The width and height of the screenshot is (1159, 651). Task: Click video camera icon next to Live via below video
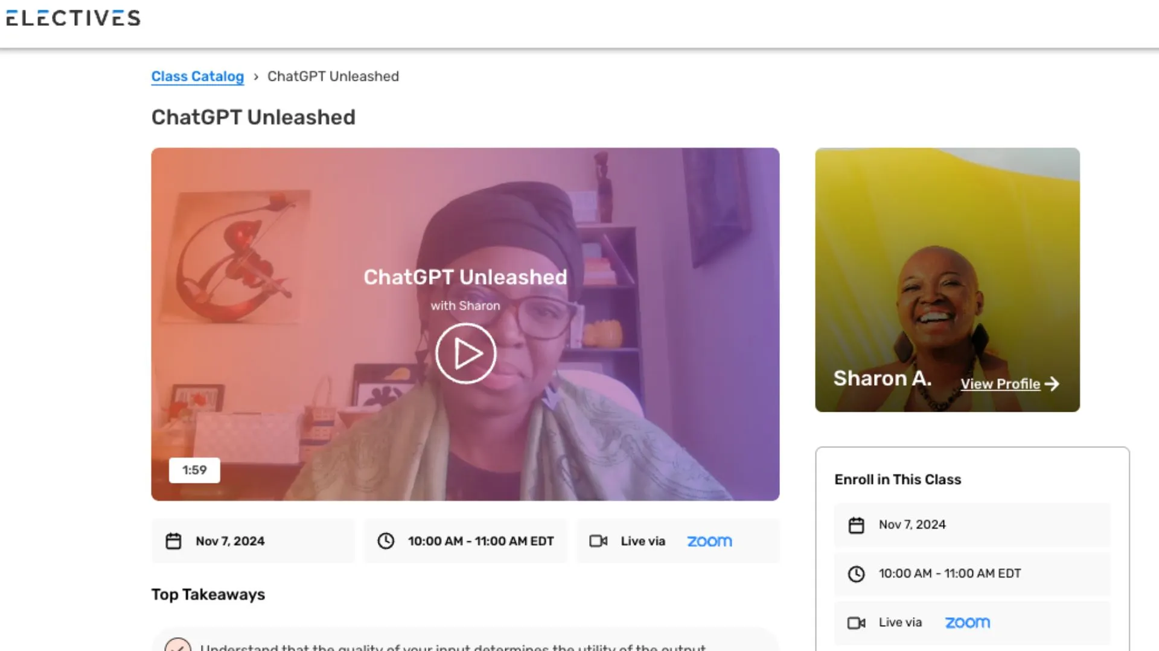point(598,541)
